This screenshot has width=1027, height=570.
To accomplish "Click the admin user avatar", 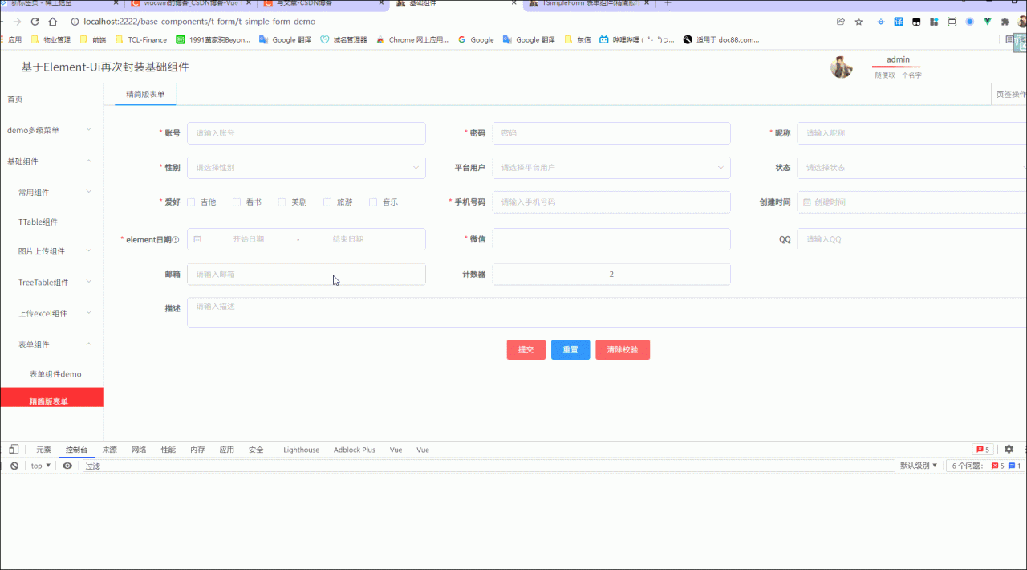I will click(841, 67).
